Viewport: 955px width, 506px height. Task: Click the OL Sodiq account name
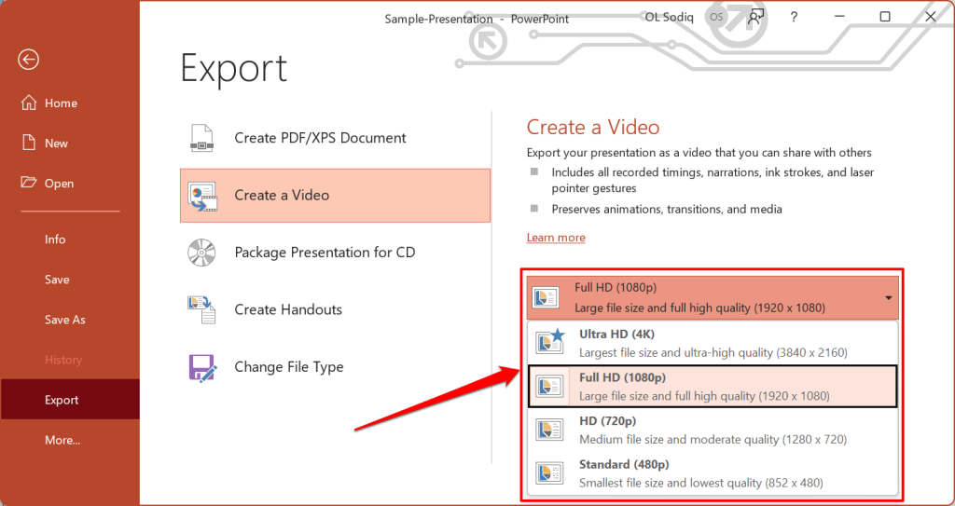pyautogui.click(x=671, y=17)
